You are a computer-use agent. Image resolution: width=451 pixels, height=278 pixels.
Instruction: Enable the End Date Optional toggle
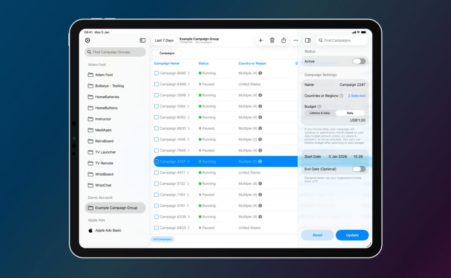[359, 168]
